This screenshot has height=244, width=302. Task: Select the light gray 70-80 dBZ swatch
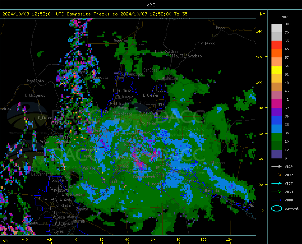click(276, 28)
